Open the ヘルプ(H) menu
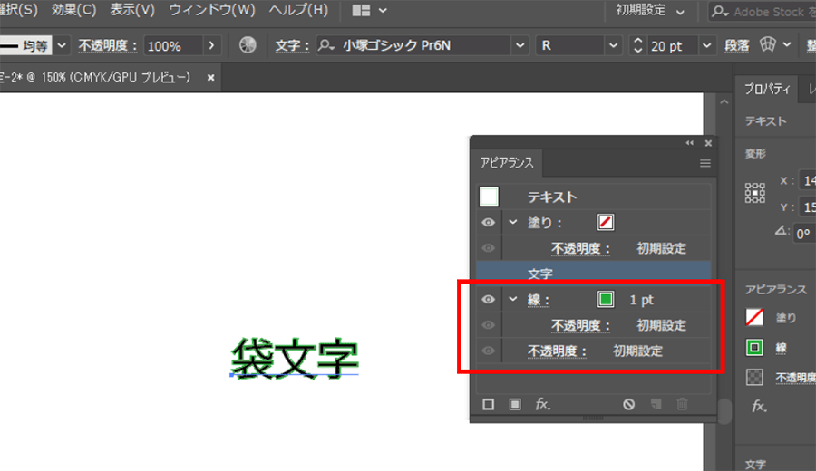 pos(298,10)
